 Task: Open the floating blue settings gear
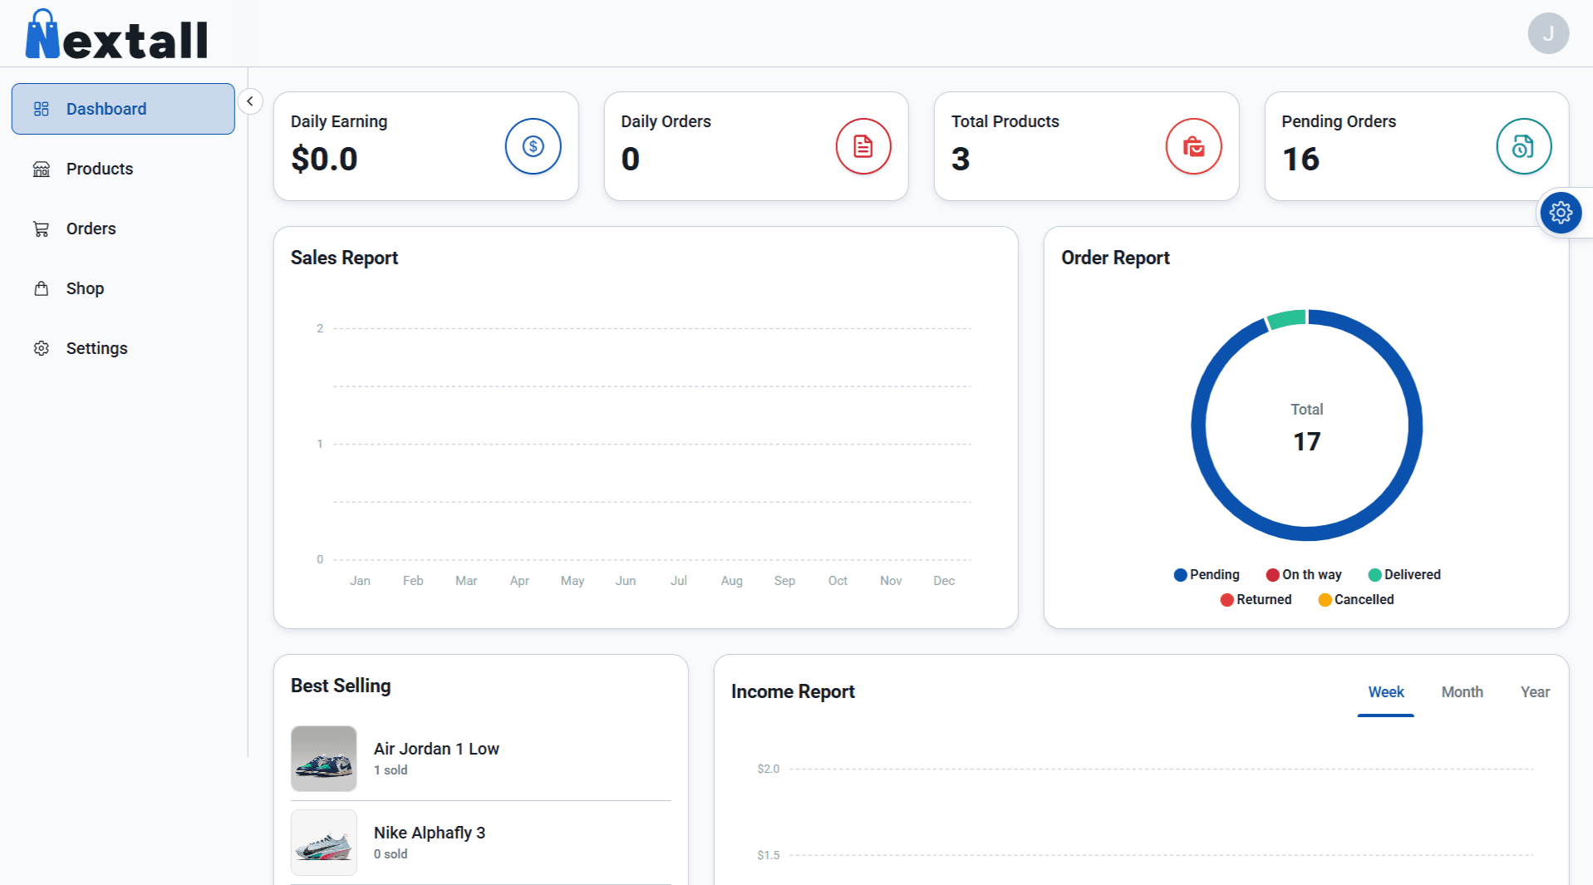1560,213
